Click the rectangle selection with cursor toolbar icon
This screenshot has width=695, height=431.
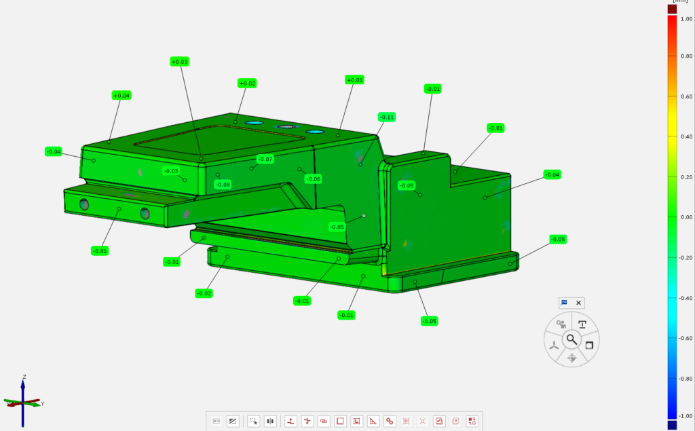(253, 421)
